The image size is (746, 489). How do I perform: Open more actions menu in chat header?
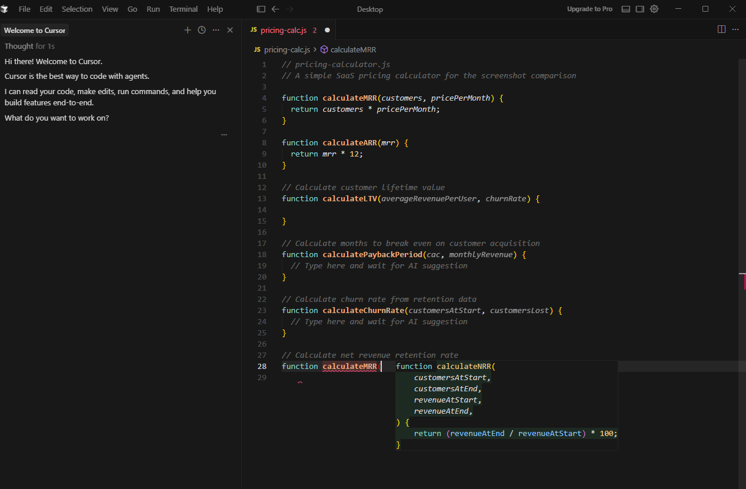click(x=216, y=30)
